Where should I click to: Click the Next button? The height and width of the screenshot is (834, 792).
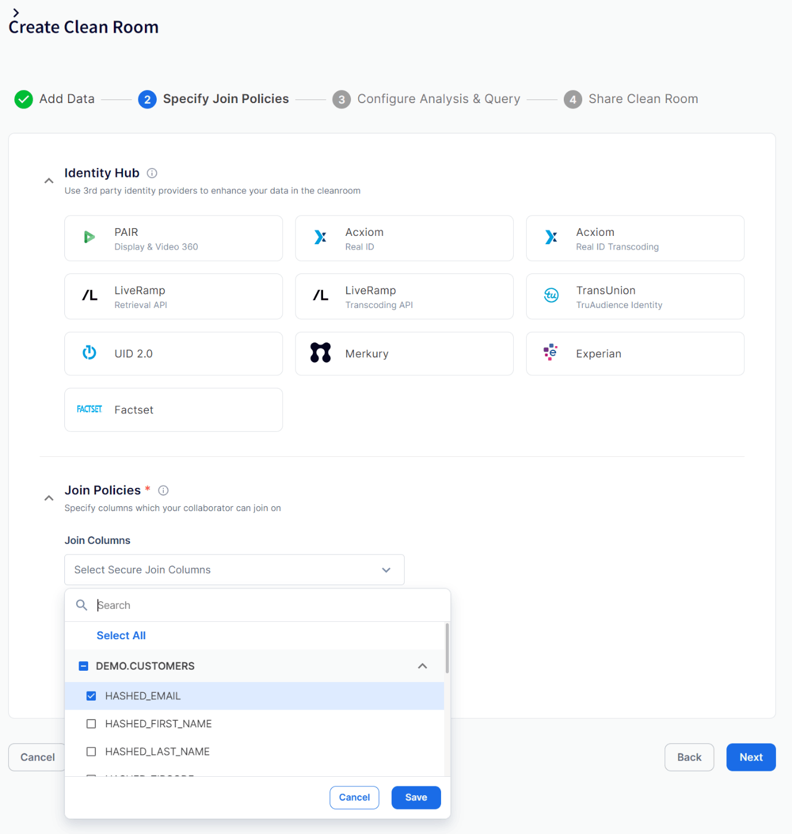pos(751,757)
